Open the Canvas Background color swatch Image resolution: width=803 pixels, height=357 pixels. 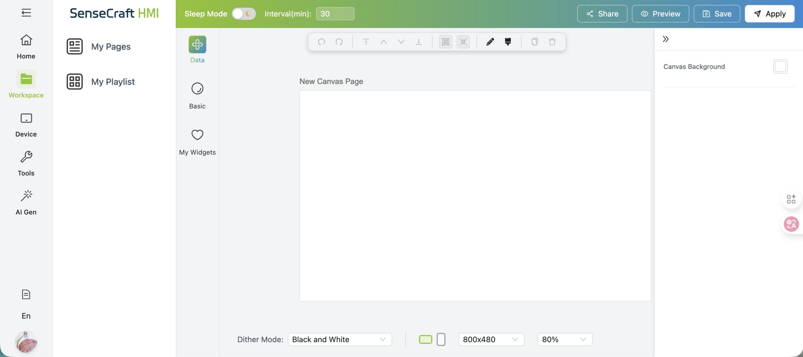click(x=780, y=67)
